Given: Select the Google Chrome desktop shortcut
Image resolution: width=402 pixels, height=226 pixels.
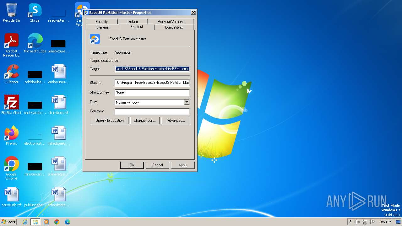Looking at the screenshot, I should (x=11, y=168).
